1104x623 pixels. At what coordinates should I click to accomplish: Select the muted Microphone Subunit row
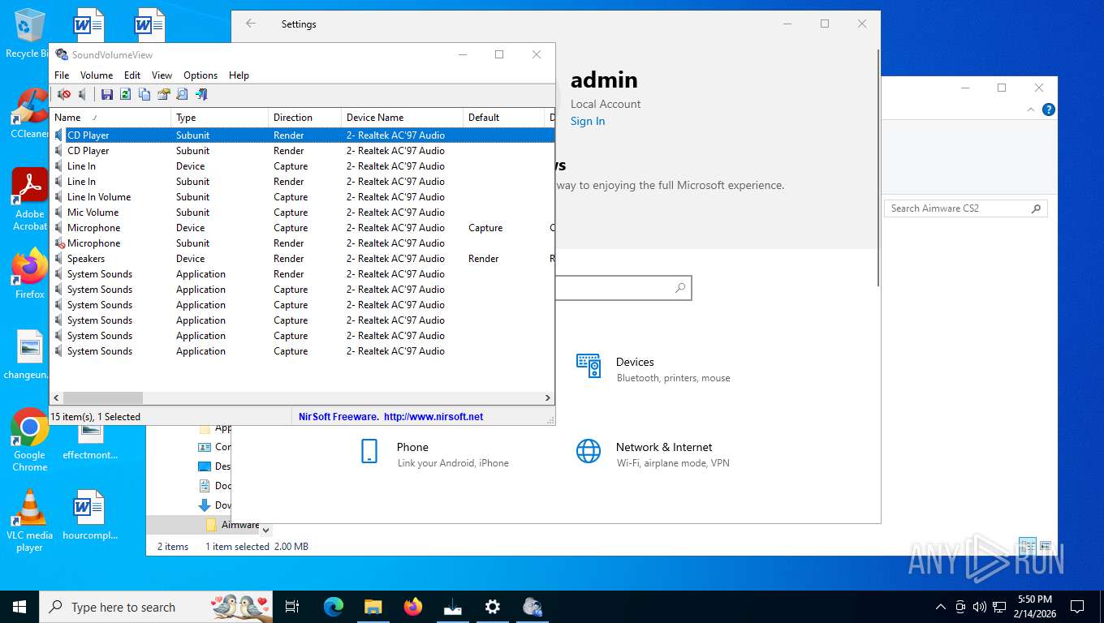tap(302, 243)
